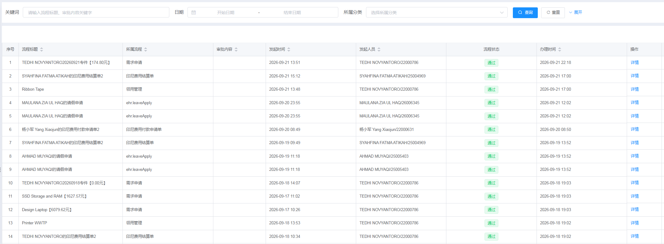Focus the 关键词 keyword input field

(x=96, y=13)
